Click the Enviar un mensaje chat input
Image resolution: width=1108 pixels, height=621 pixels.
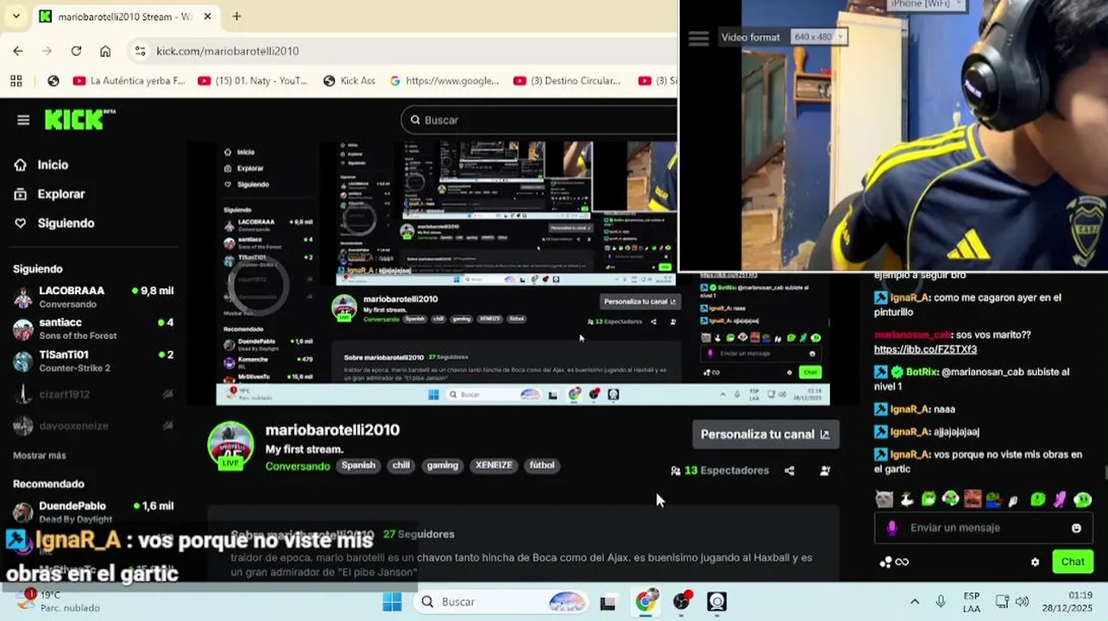point(984,528)
